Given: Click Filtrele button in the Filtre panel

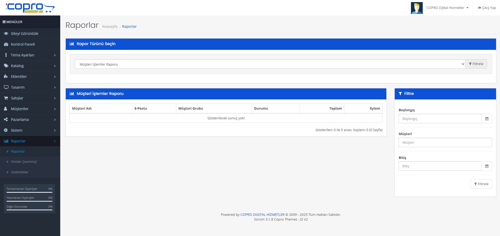Looking at the screenshot, I should [481, 184].
